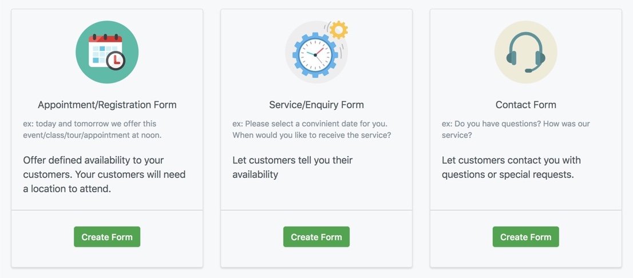
Task: Click the example text about convenient date
Action: [x=312, y=129]
